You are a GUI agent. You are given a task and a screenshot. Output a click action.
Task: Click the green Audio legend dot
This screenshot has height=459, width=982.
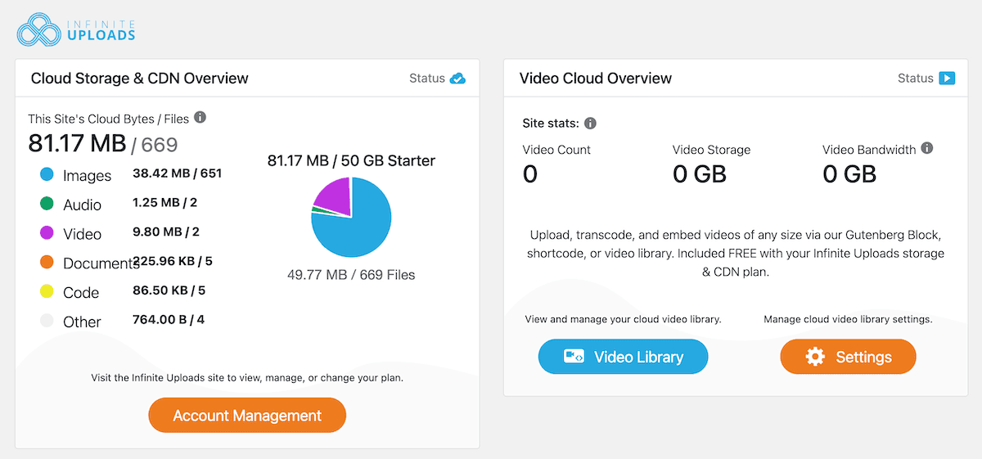(47, 204)
